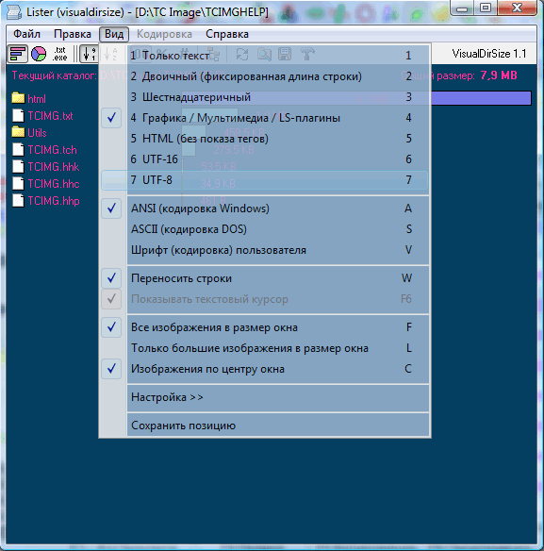This screenshot has width=544, height=551.
Task: Close the open Вид menu
Action: pyautogui.click(x=114, y=34)
